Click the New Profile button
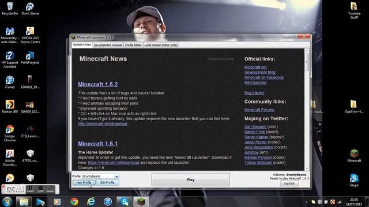Image resolution: width=369 pixels, height=207 pixels. [x=84, y=182]
